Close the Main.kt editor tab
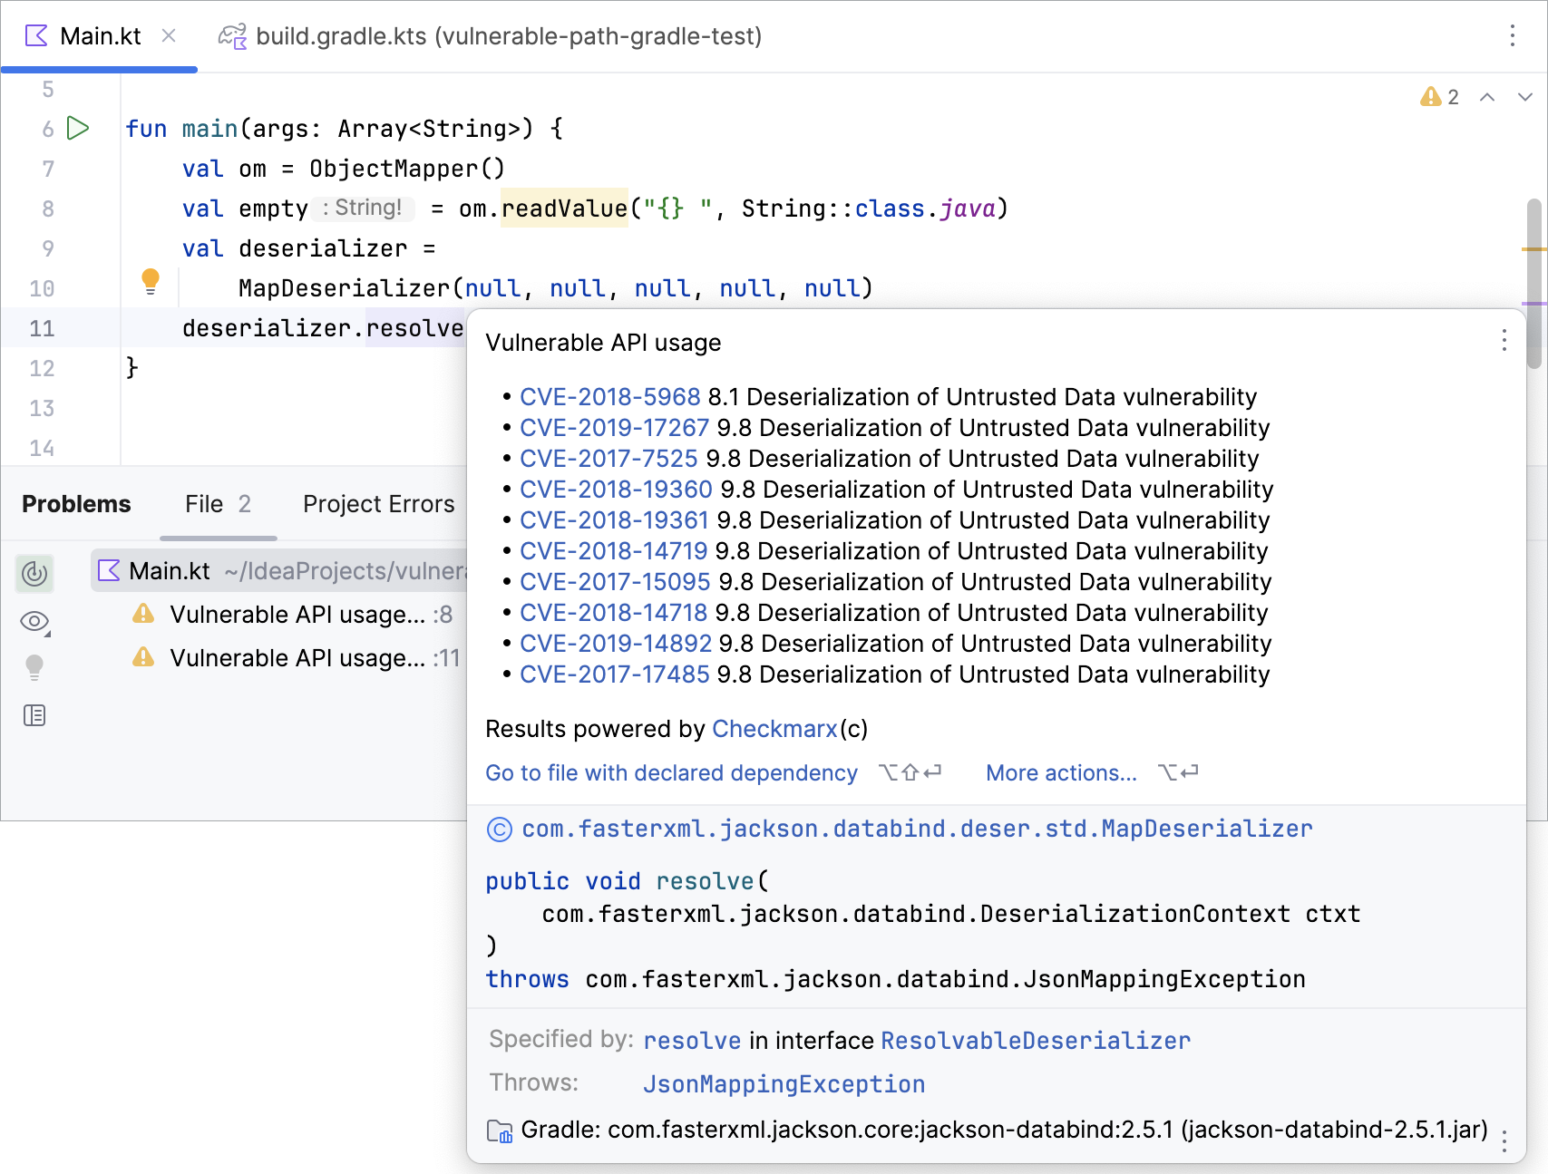The width and height of the screenshot is (1548, 1174). [169, 36]
